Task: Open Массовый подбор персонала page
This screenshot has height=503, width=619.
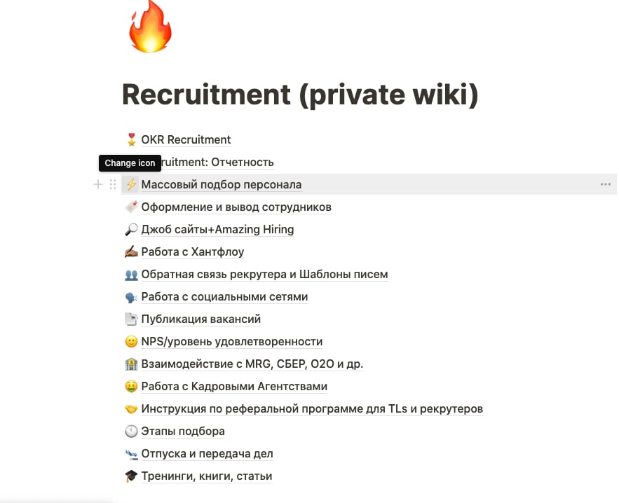Action: [x=221, y=184]
